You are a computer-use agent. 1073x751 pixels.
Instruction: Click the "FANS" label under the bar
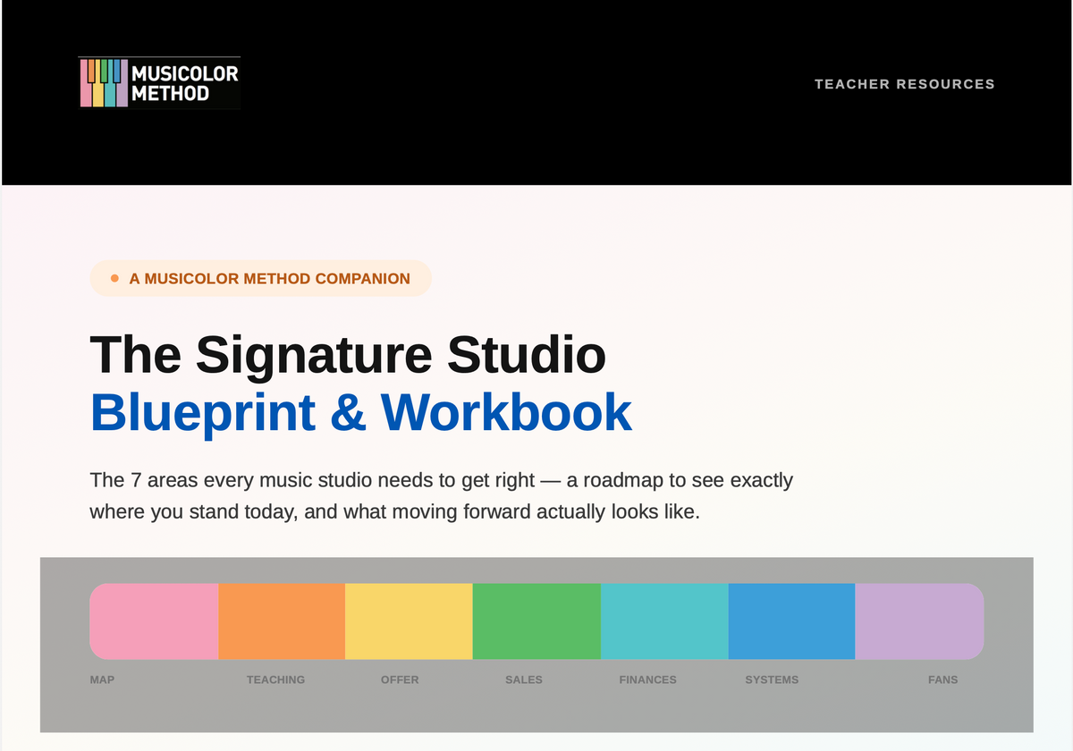point(942,679)
